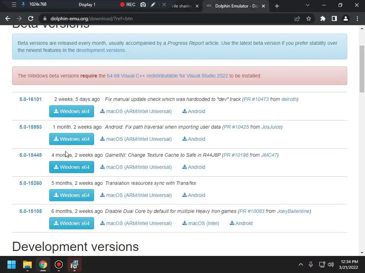The image size is (365, 273).
Task: Open version 5.0-15445 link
Action: coord(31,155)
